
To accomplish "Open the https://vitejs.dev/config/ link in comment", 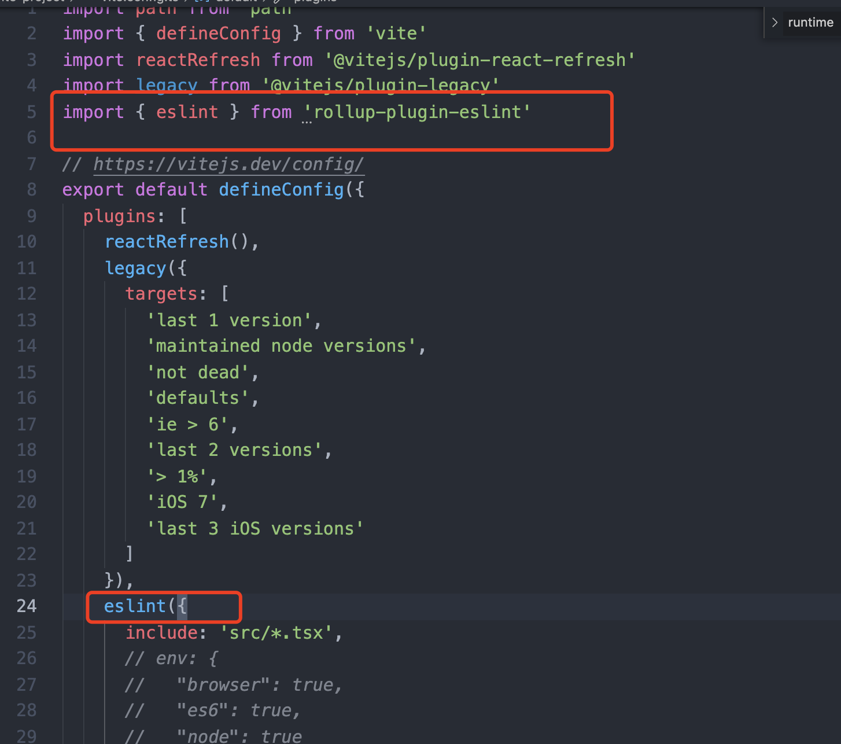I will click(228, 164).
